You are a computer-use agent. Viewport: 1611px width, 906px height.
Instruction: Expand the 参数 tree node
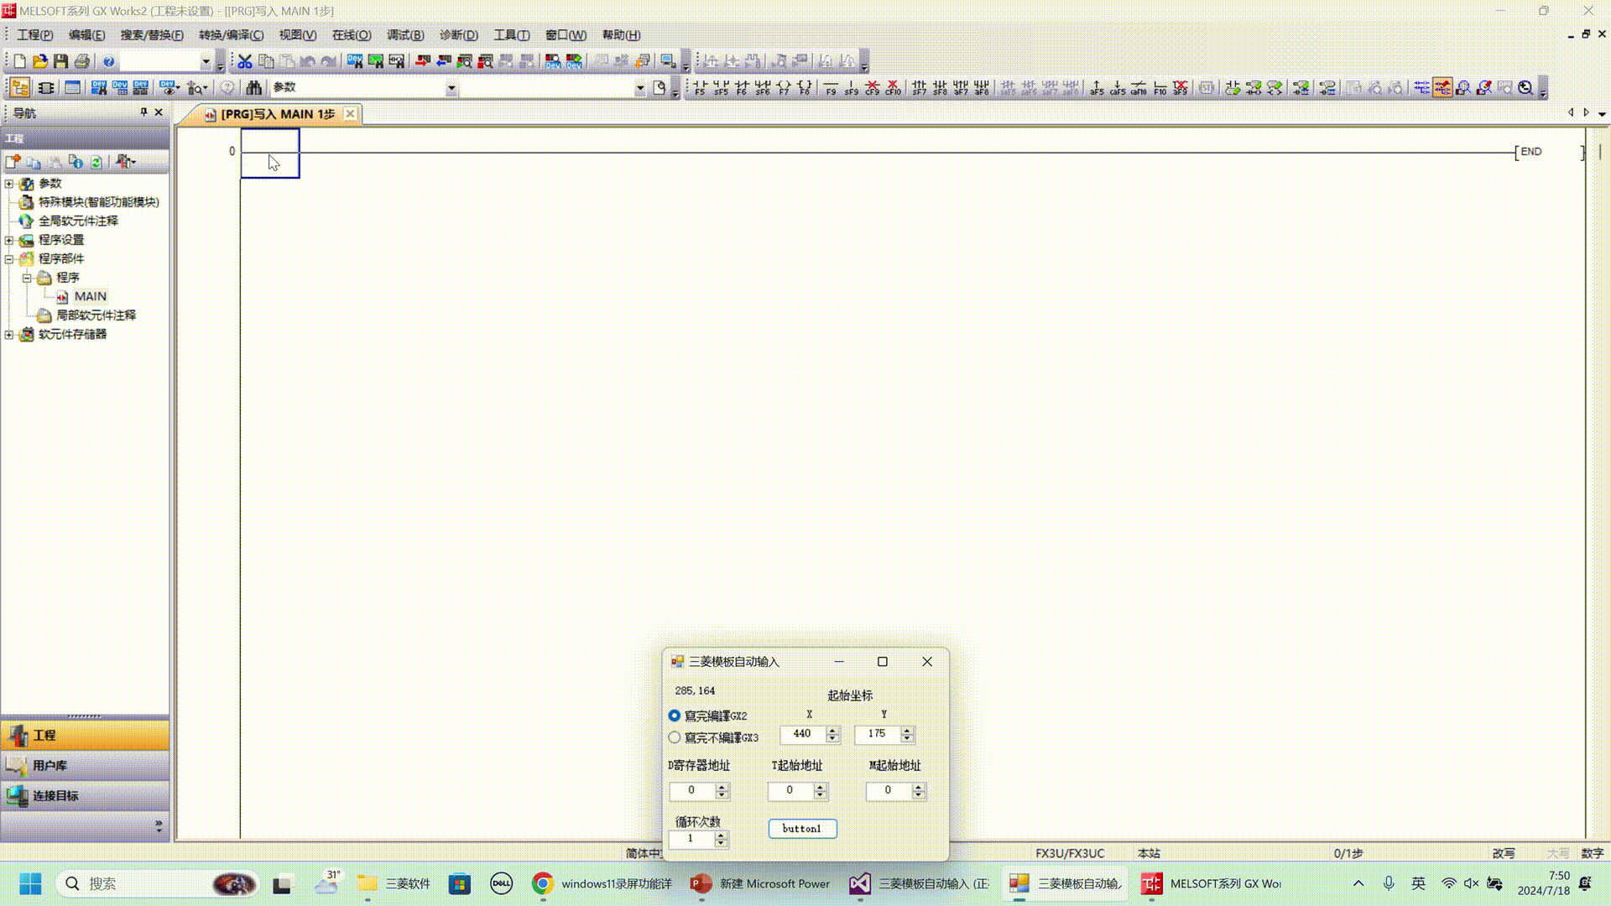(x=9, y=184)
